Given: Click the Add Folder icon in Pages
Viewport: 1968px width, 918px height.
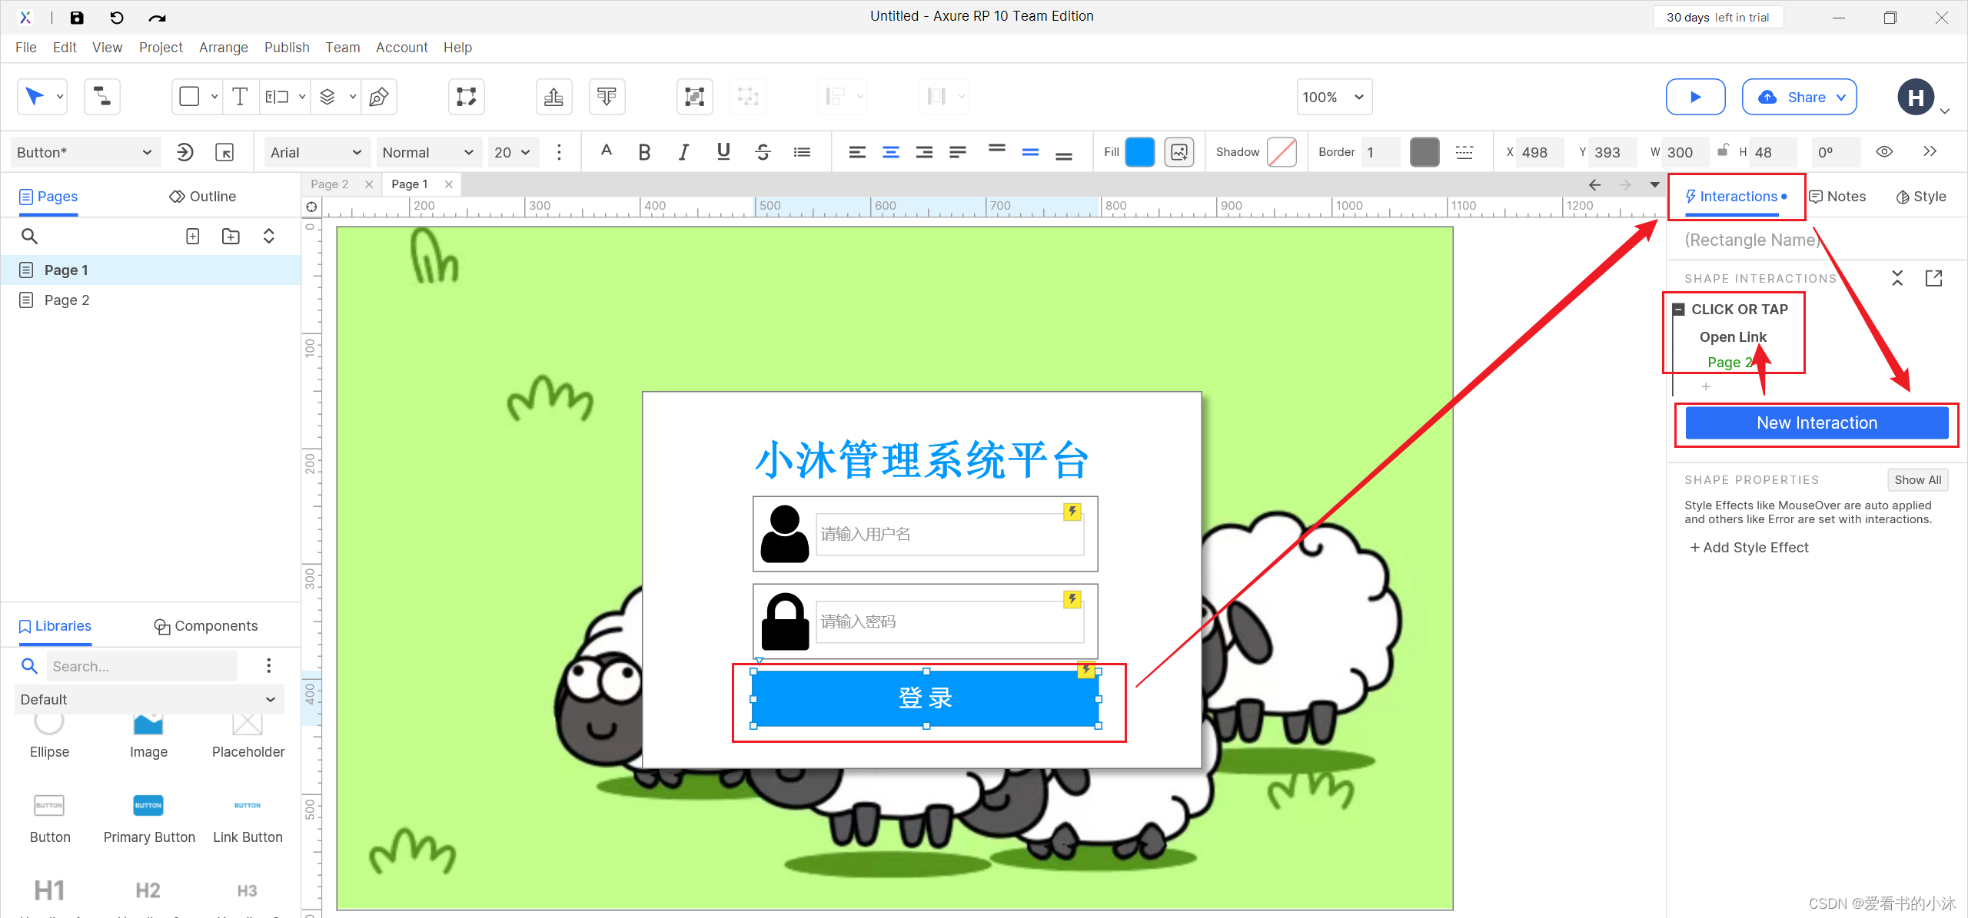Looking at the screenshot, I should pyautogui.click(x=231, y=236).
